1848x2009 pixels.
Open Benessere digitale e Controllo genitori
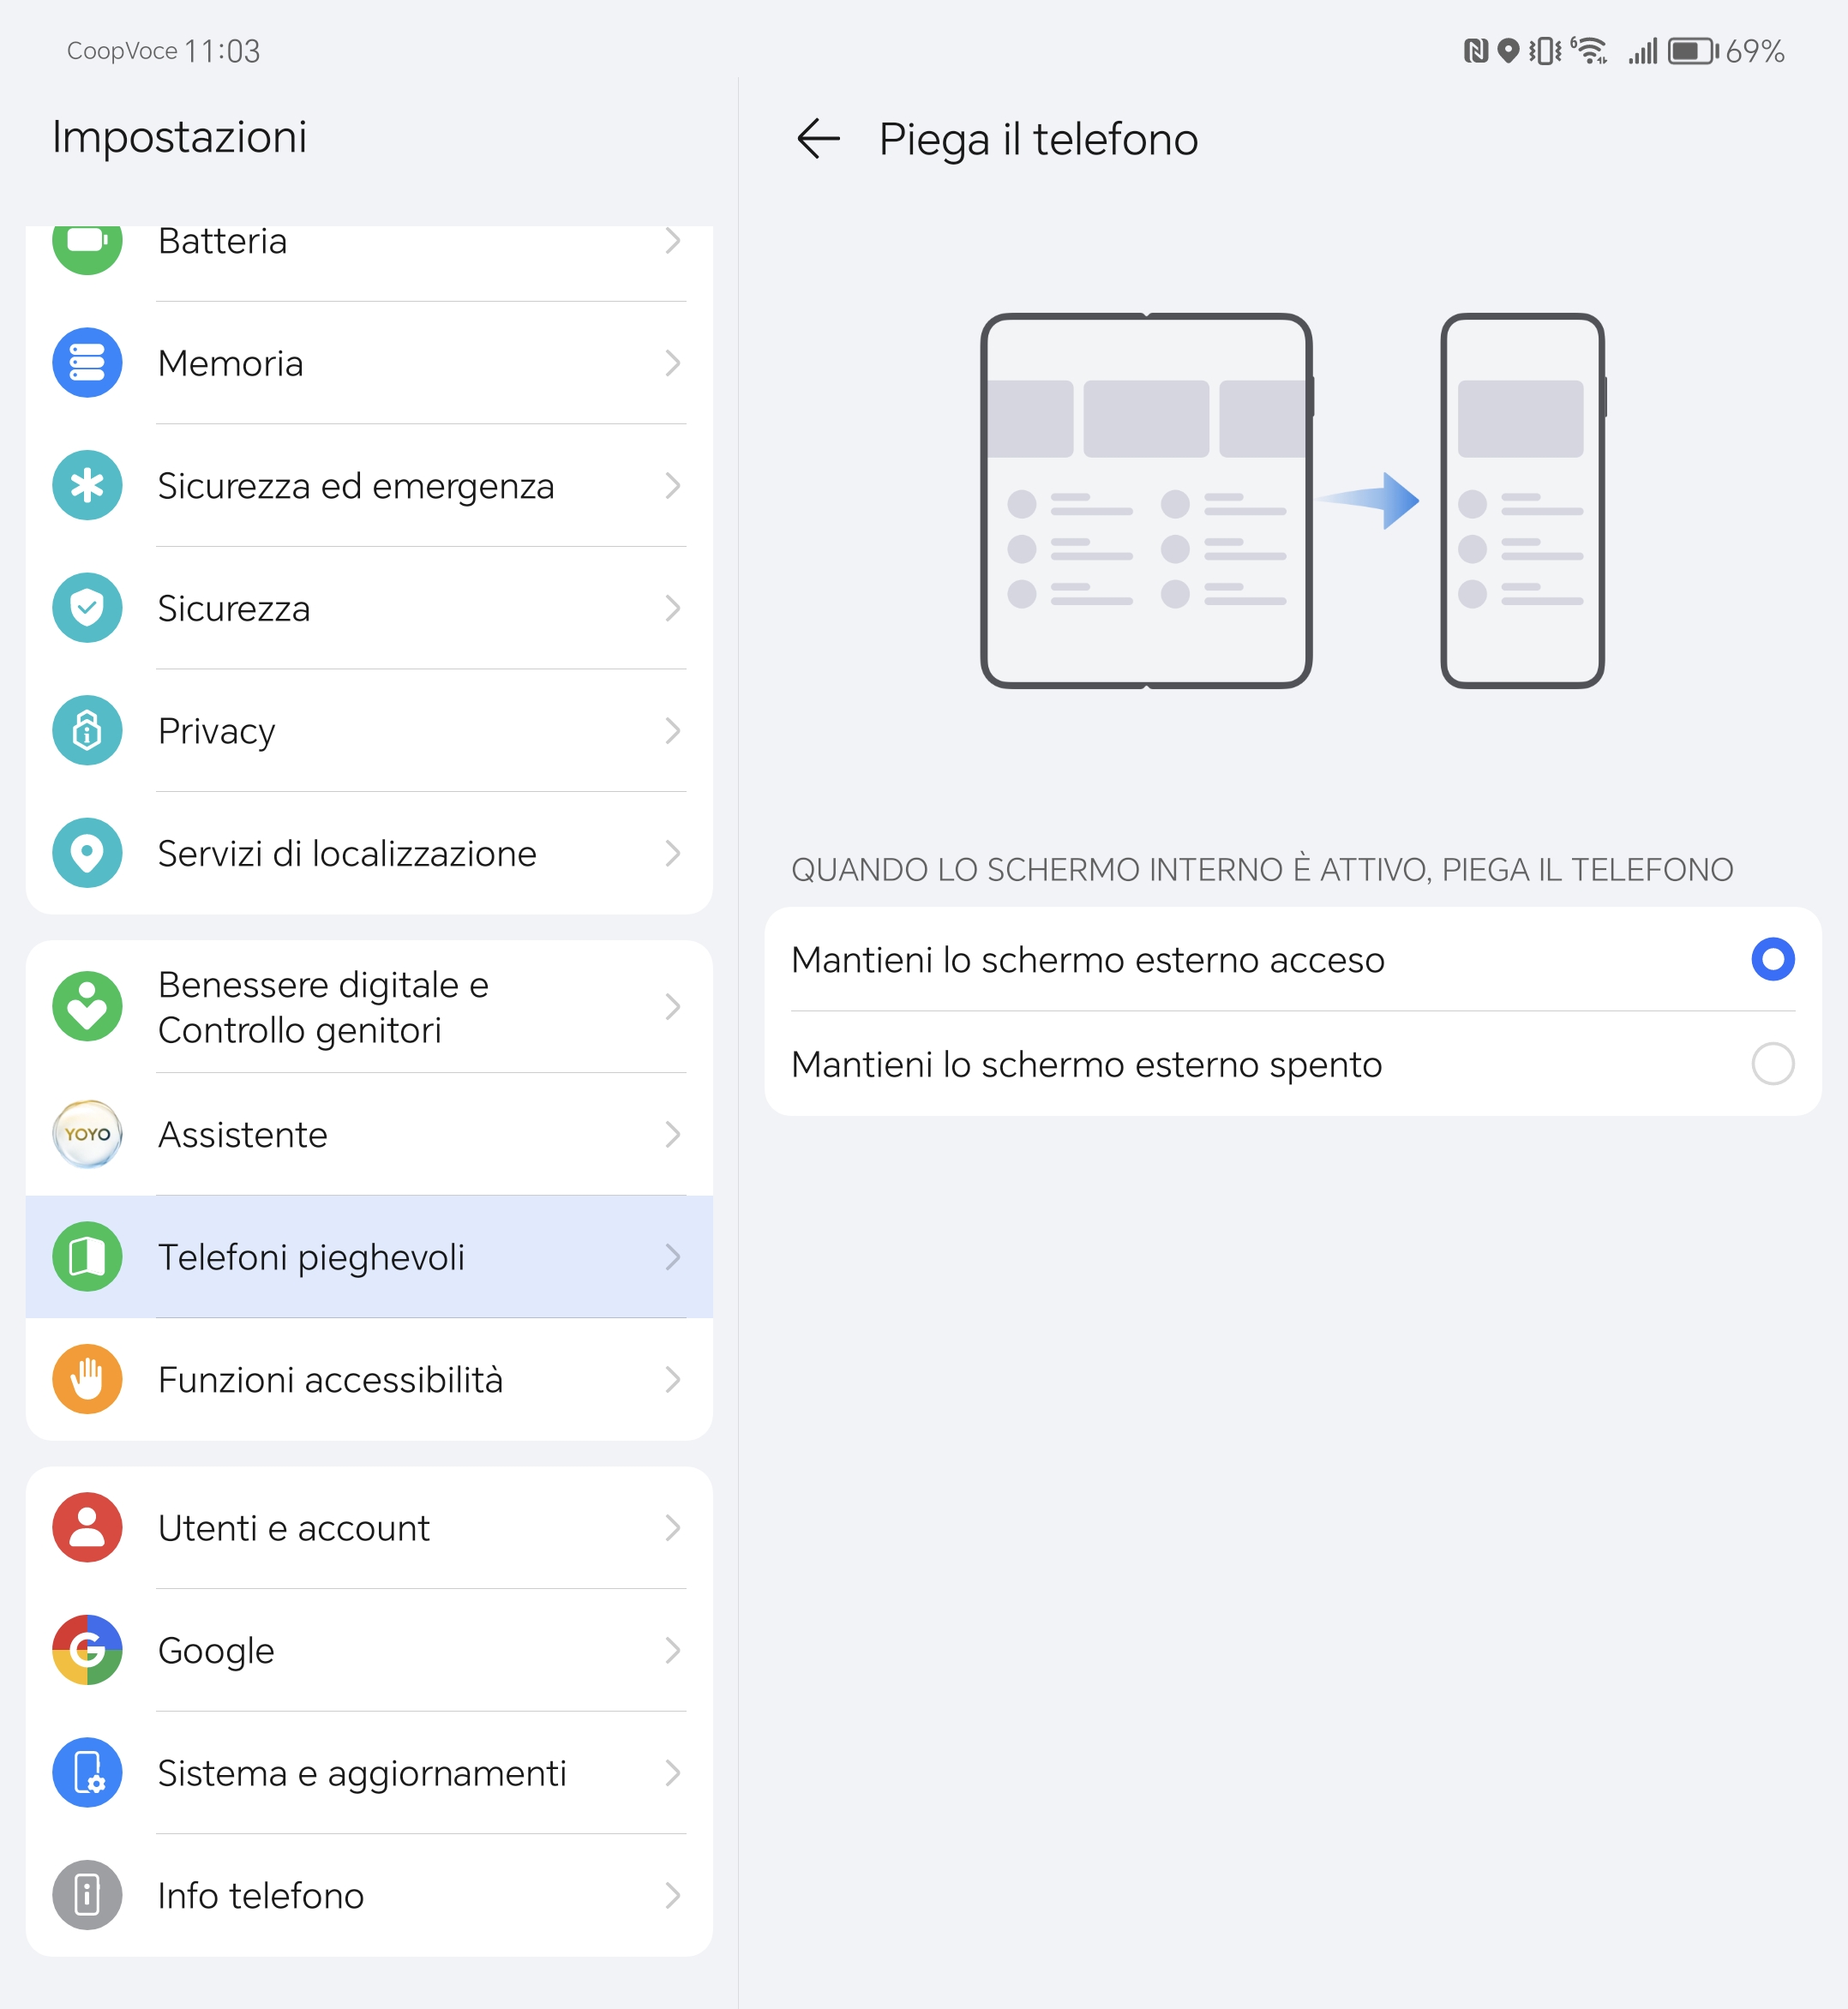[369, 1007]
